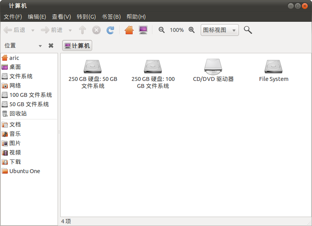Close the sidebar with the X button
This screenshot has height=226, width=312.
51,46
